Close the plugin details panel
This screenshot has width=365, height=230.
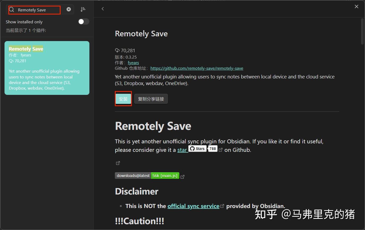[x=357, y=6]
